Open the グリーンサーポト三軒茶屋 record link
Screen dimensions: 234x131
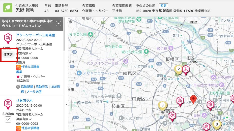[x=36, y=35]
